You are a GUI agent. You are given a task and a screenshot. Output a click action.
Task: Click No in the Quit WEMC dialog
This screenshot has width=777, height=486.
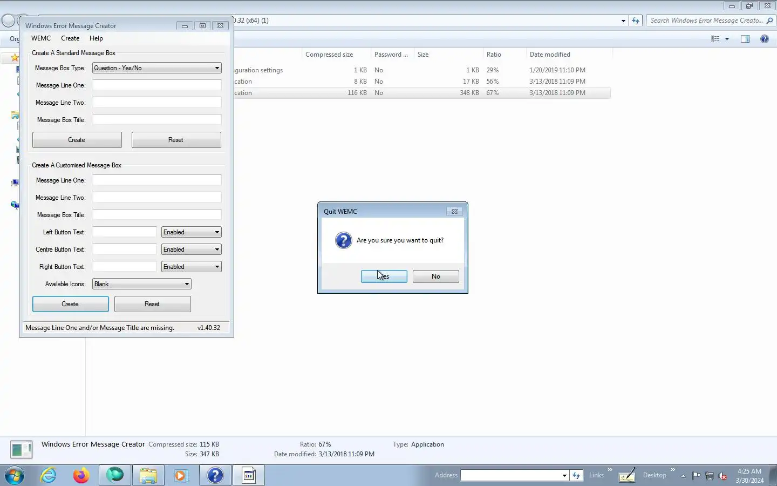pos(435,276)
